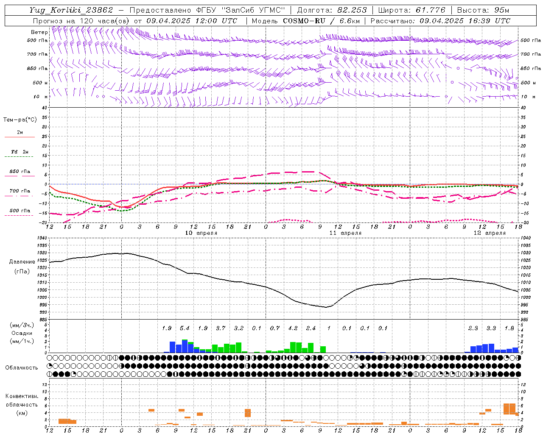The image size is (543, 434).
Task: Click the 2.4 precipitation total value
Action: coord(311,328)
